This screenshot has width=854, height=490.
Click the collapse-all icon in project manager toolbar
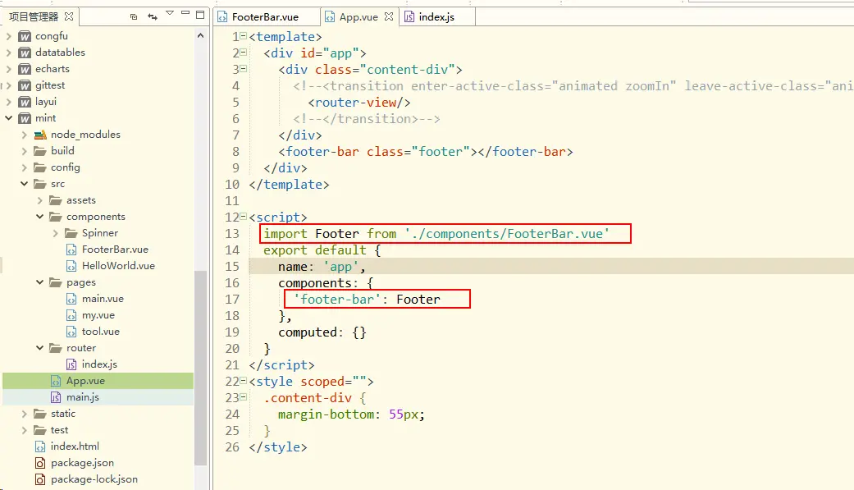click(134, 17)
